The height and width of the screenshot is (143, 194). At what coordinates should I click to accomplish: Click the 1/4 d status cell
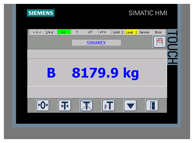click(50, 32)
